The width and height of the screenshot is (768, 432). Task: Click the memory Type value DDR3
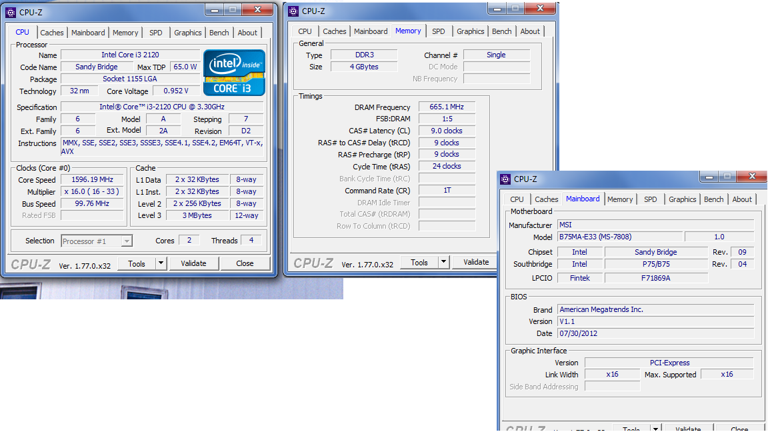365,55
